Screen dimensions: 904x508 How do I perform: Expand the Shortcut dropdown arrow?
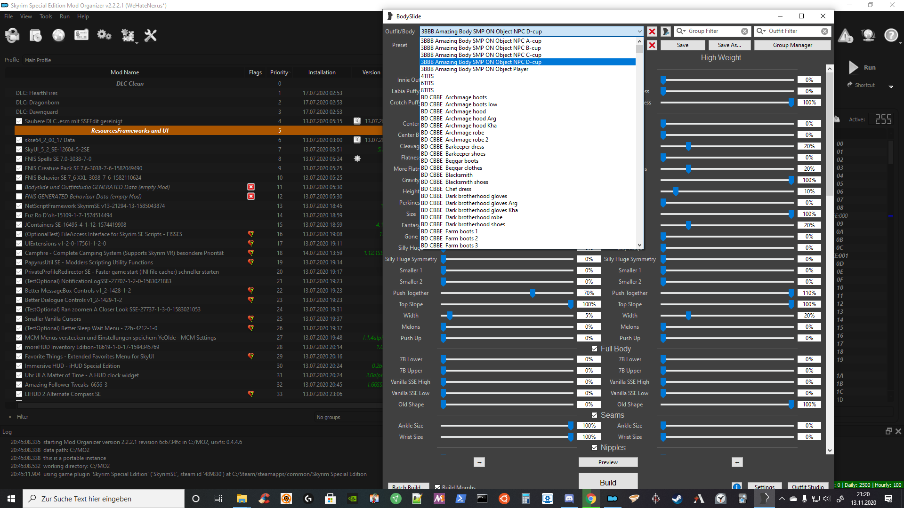point(891,87)
